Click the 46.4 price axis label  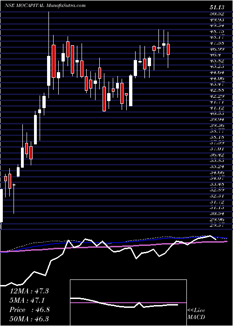215,55
